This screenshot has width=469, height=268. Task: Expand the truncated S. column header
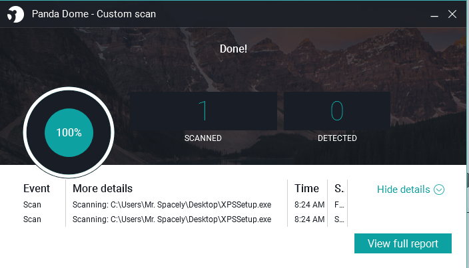pos(339,189)
